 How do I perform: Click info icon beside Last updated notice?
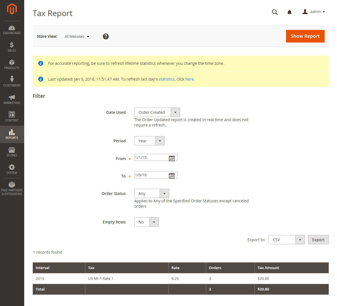(x=41, y=79)
